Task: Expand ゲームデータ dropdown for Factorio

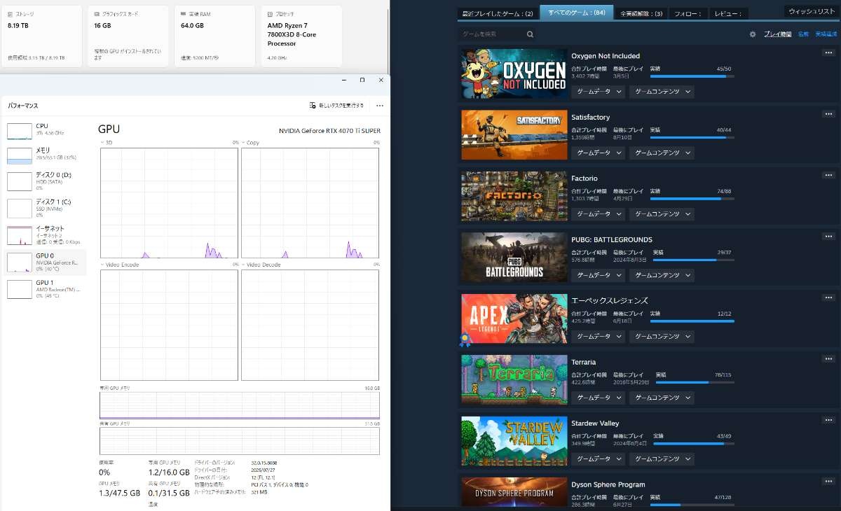Action: [598, 214]
